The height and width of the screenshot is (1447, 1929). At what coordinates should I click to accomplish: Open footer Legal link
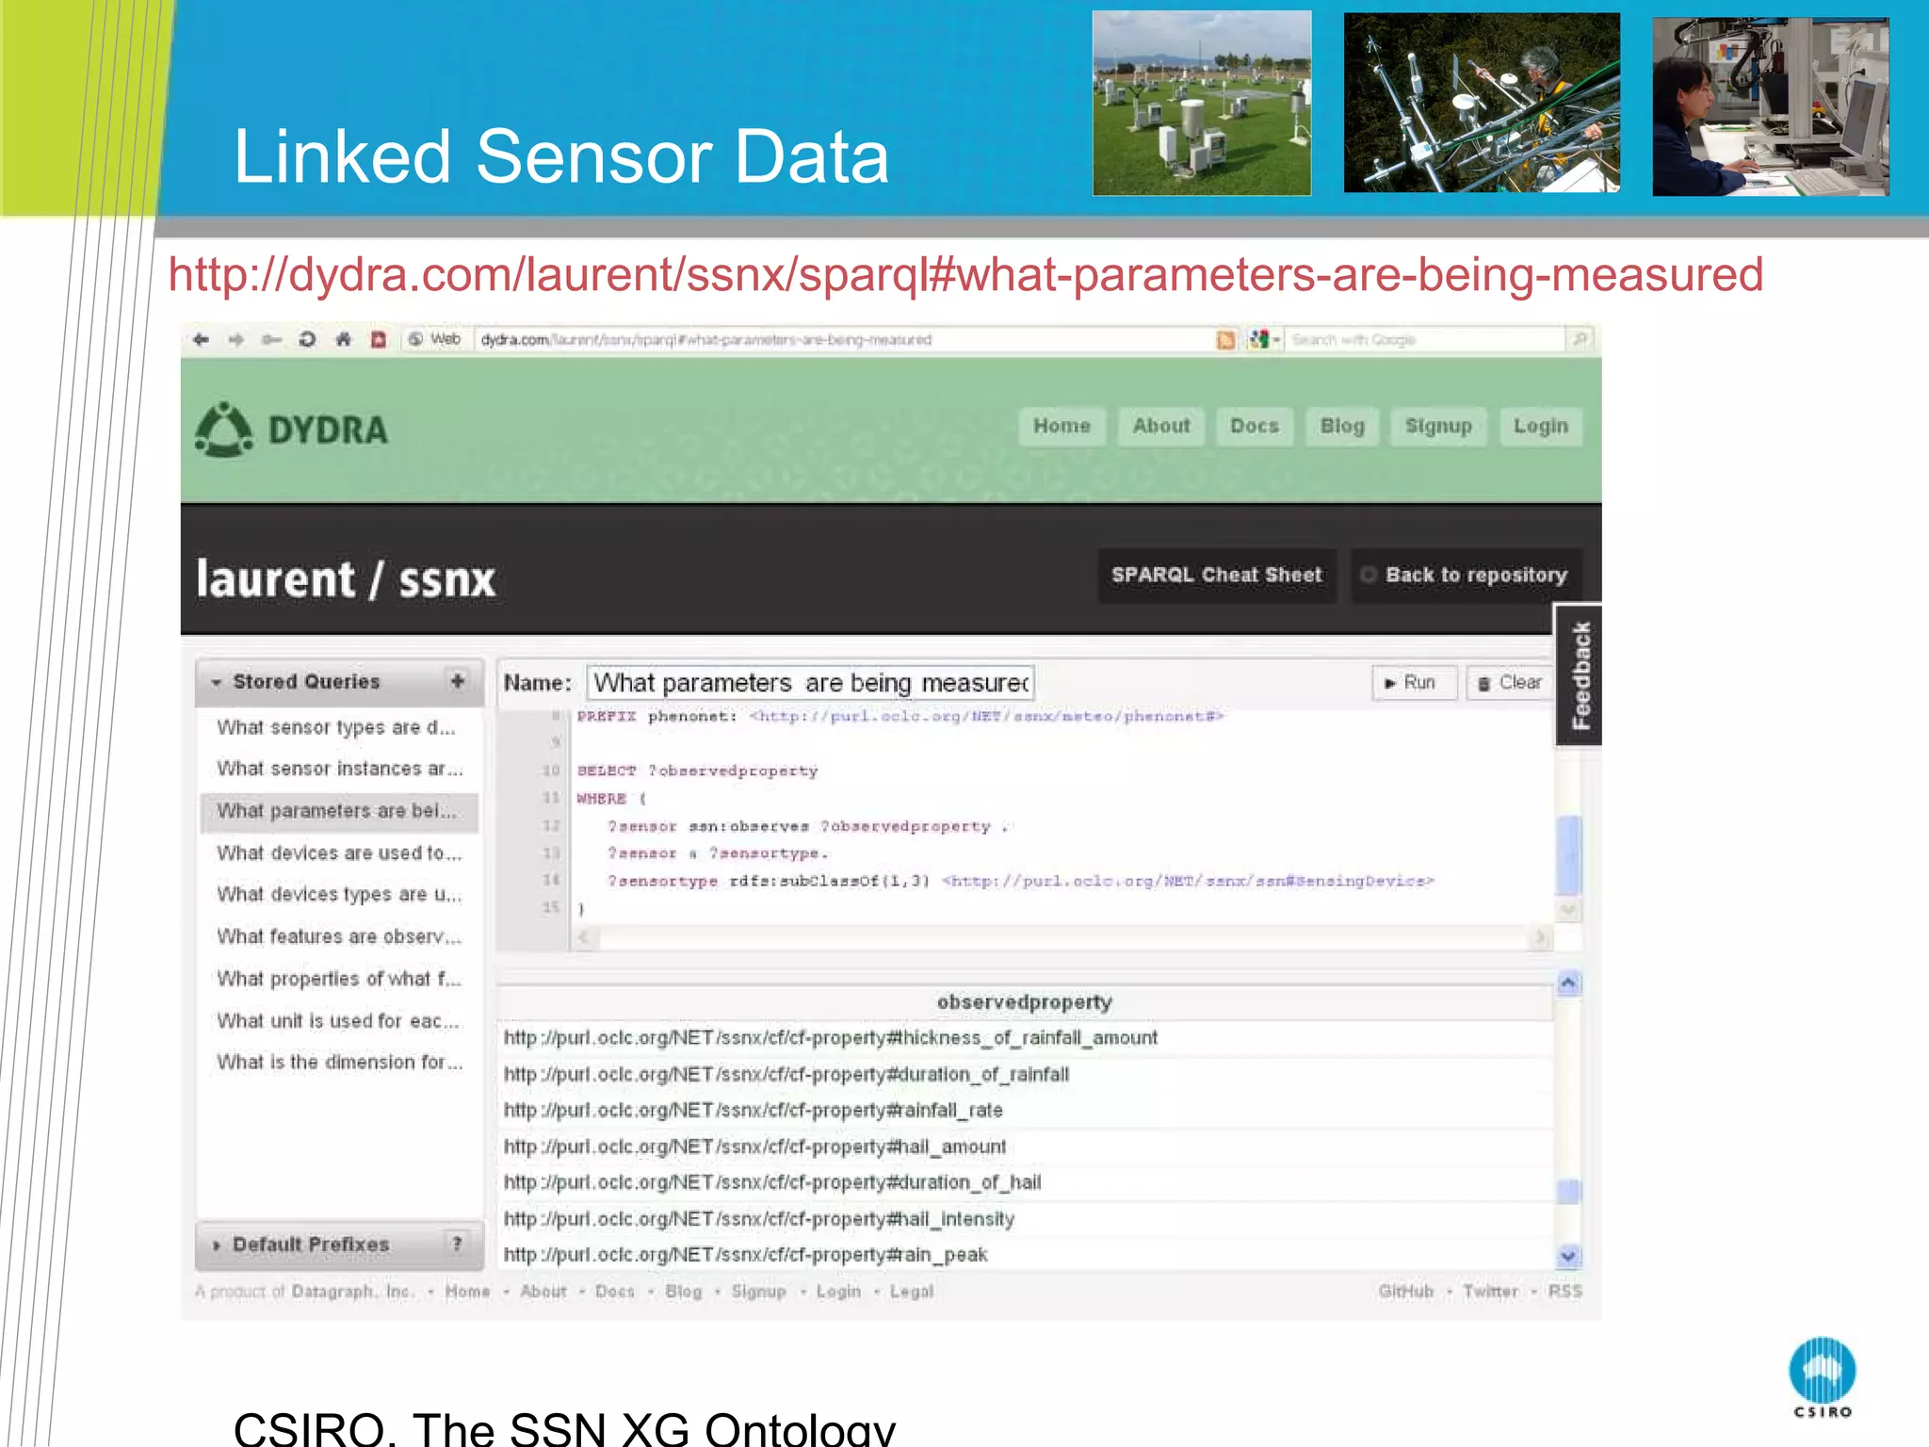912,1292
